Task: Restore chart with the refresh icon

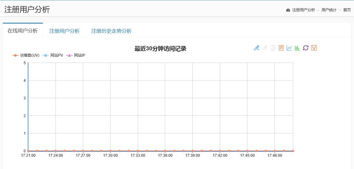Action: coord(305,48)
